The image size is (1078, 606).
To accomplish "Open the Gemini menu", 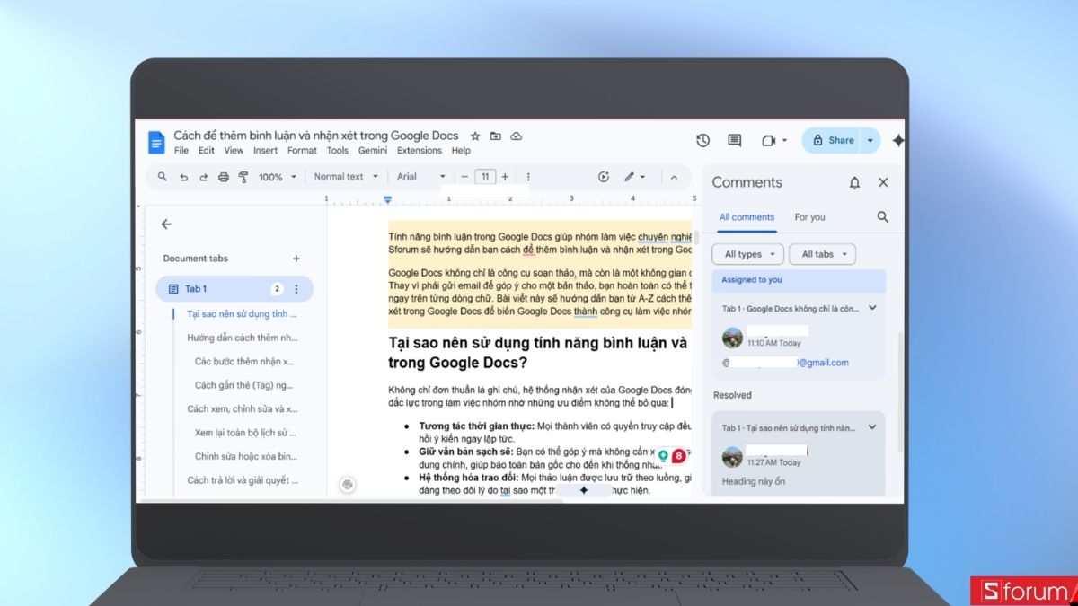I will tap(373, 151).
